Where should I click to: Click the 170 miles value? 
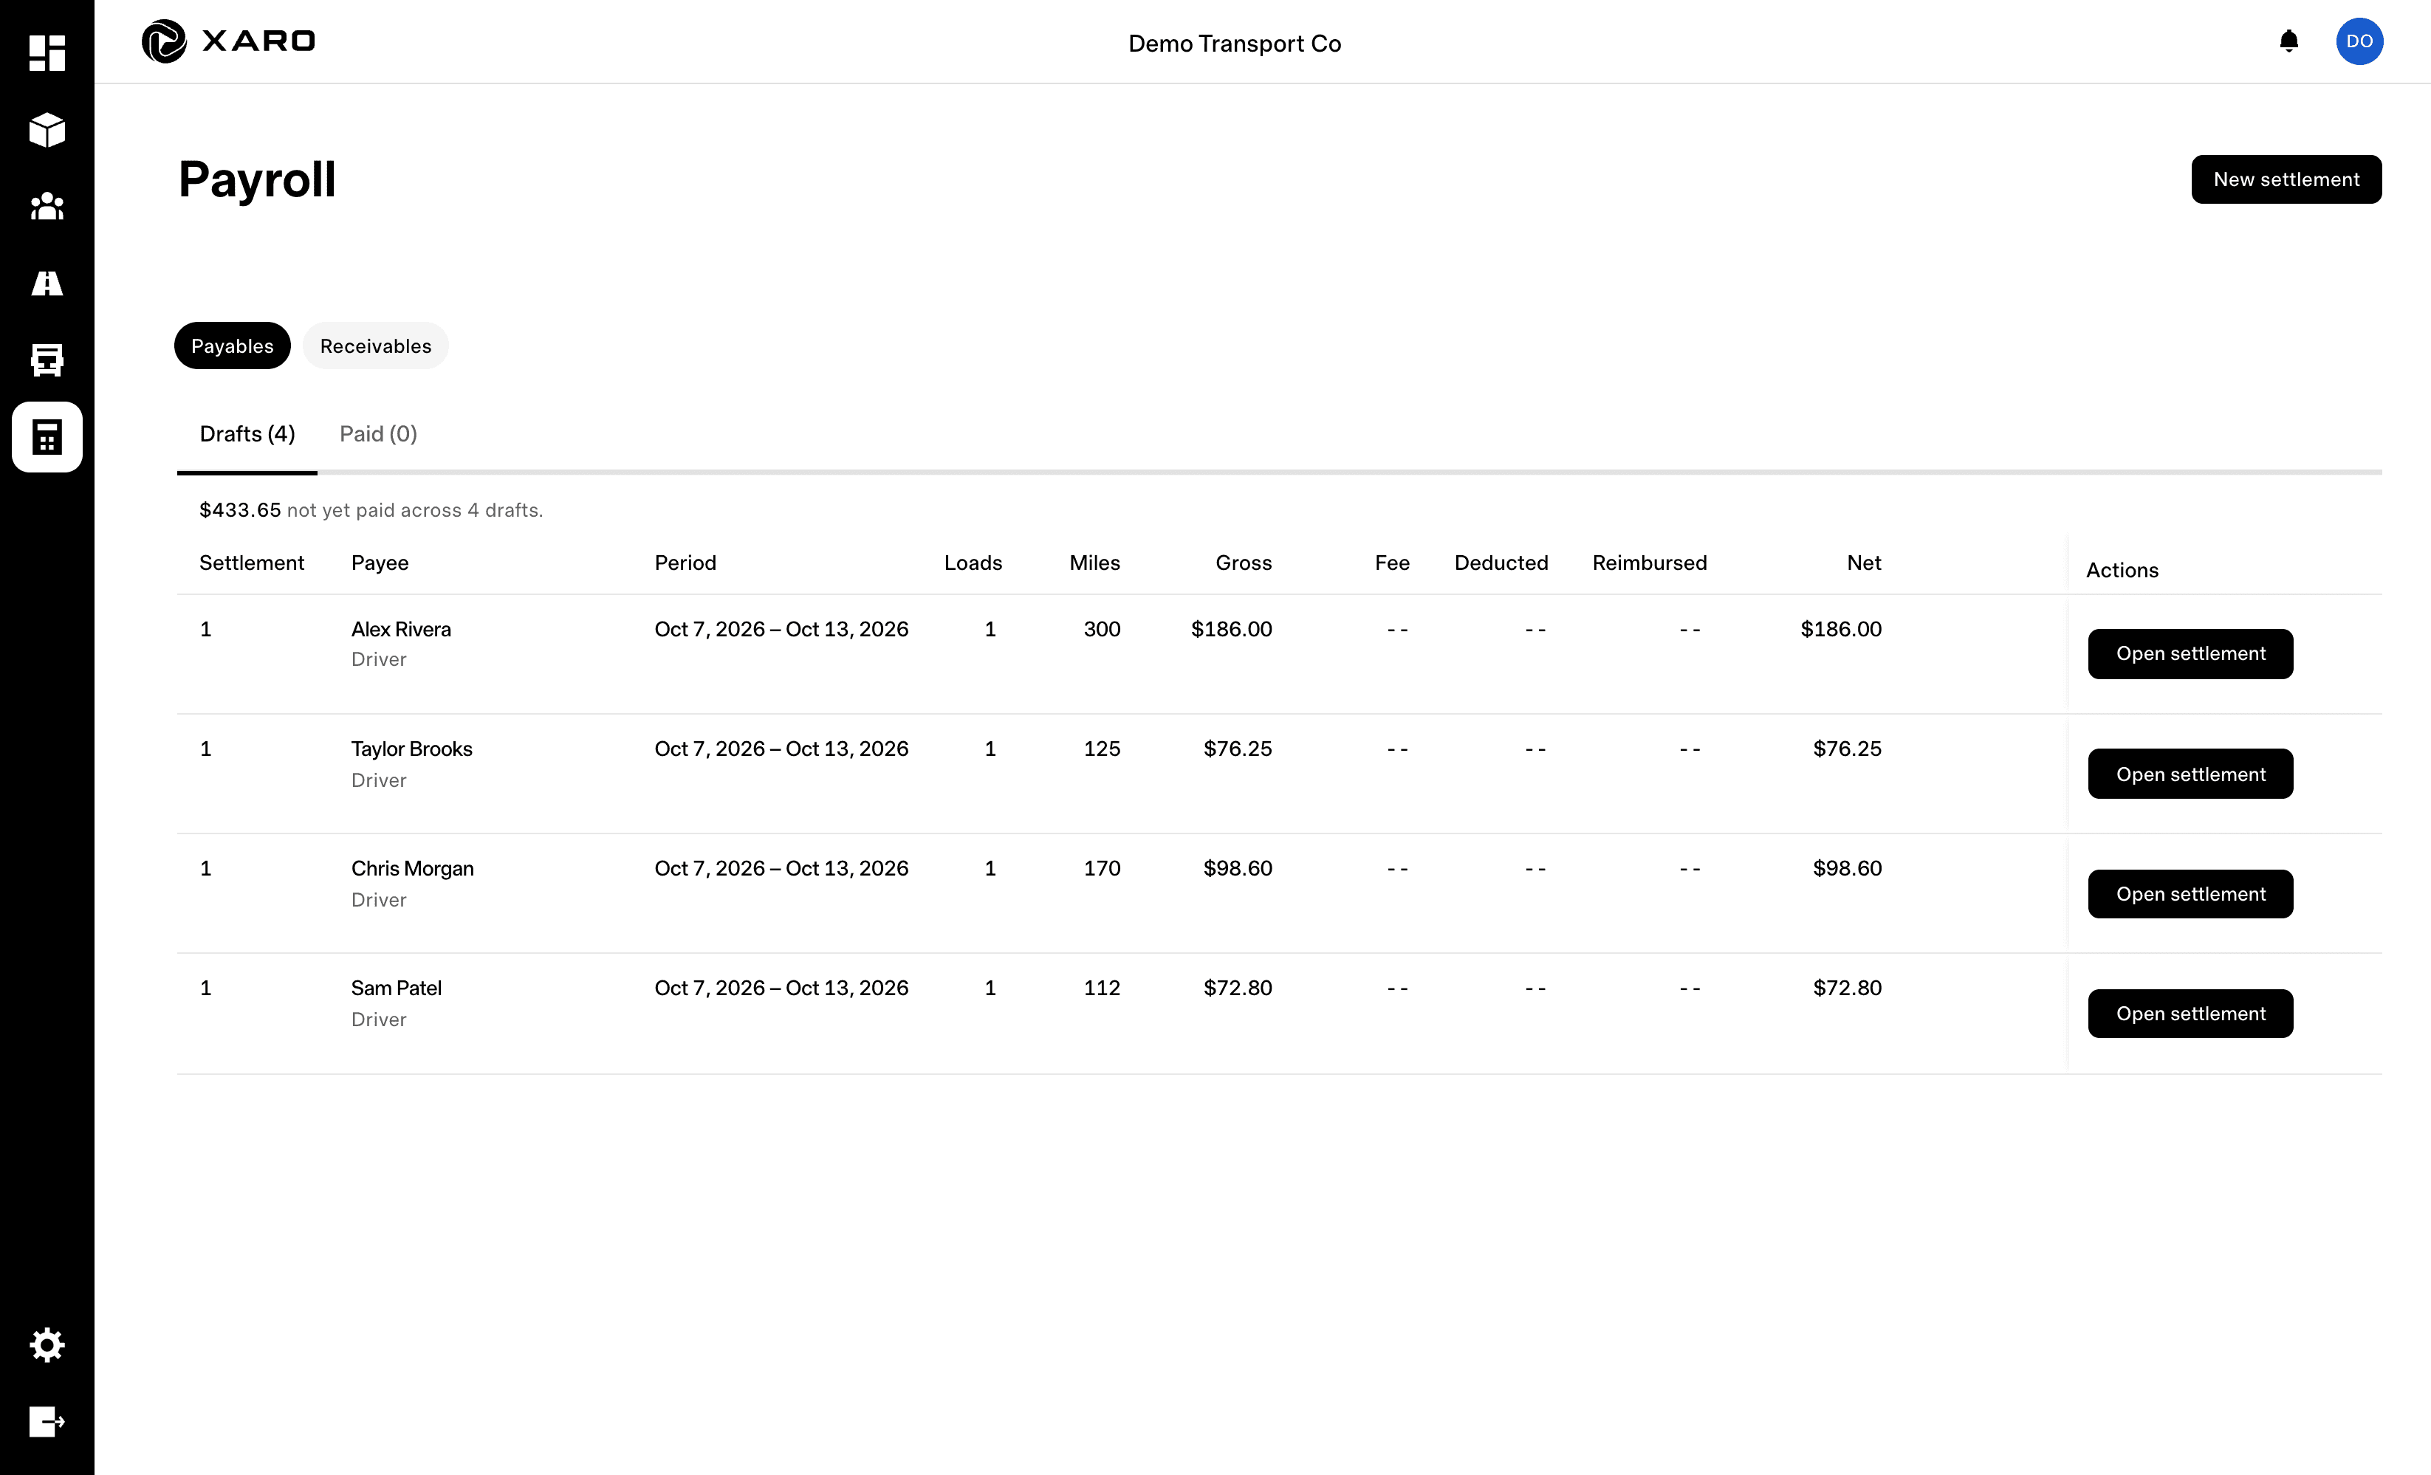pyautogui.click(x=1102, y=868)
